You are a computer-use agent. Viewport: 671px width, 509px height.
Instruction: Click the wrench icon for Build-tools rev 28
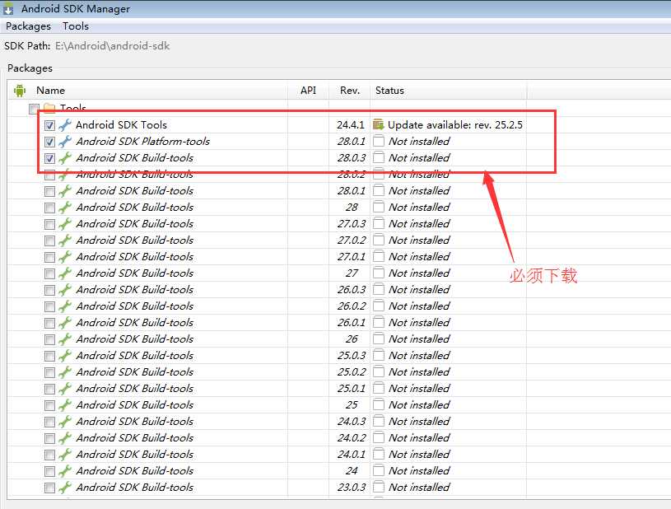click(x=65, y=208)
